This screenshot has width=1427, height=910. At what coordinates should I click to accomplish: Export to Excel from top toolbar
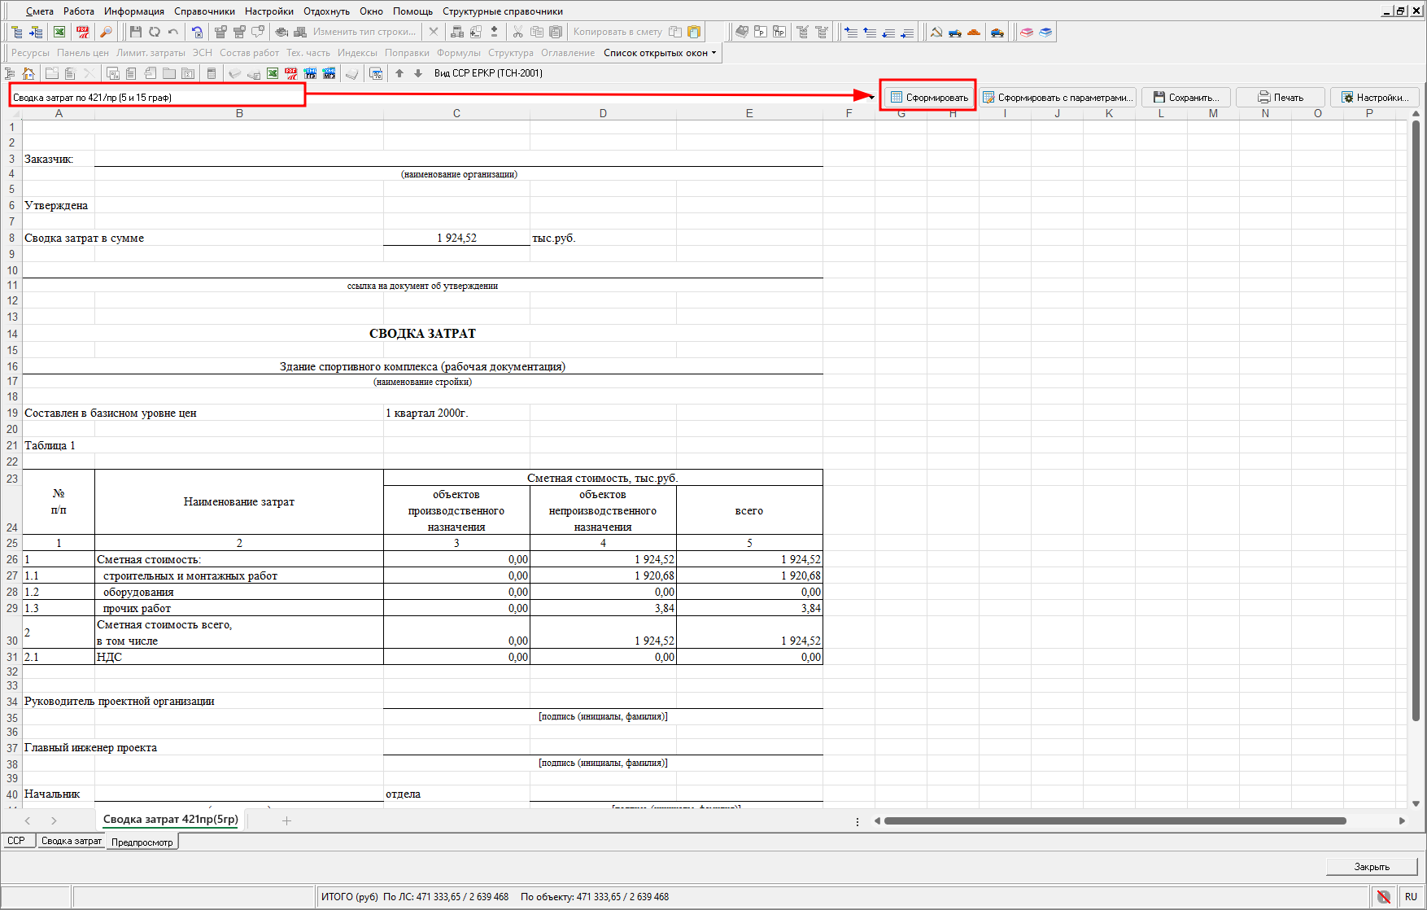click(x=59, y=32)
